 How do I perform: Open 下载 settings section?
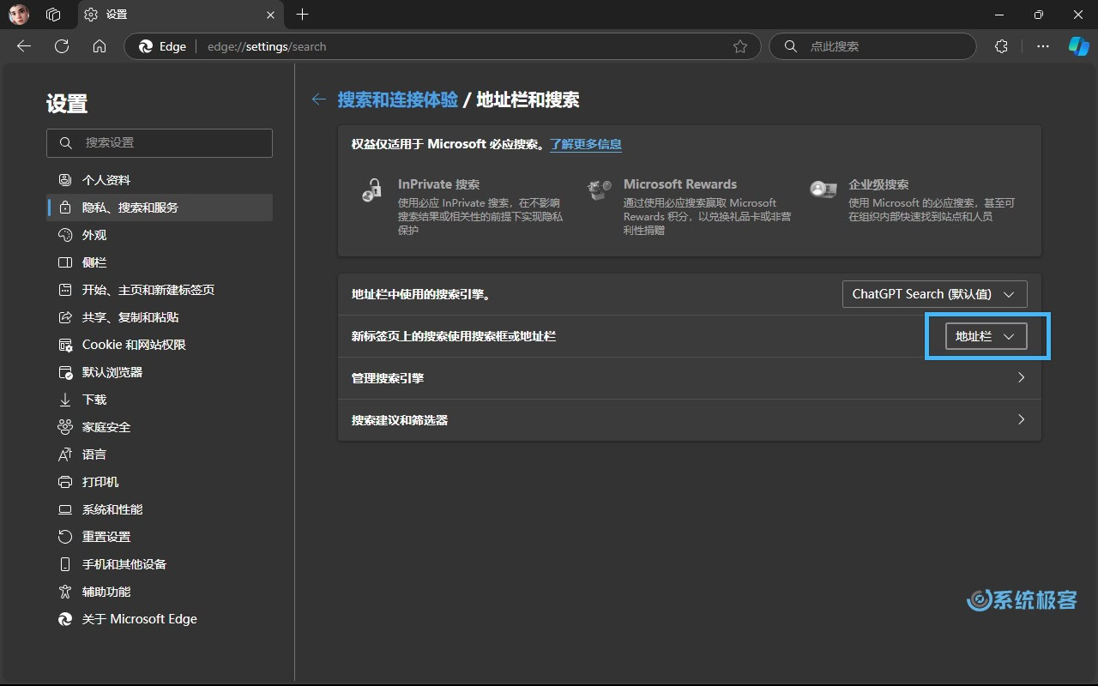pos(160,400)
